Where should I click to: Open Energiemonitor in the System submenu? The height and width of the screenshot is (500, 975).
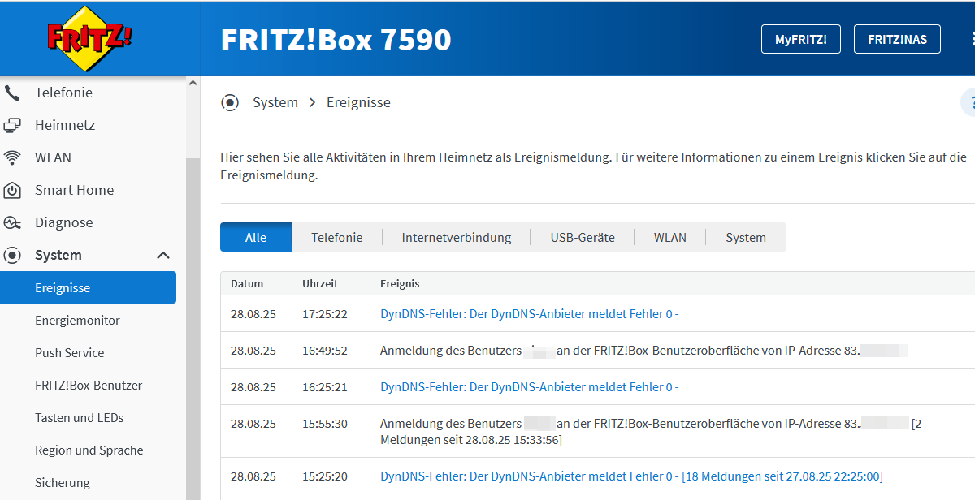click(77, 321)
